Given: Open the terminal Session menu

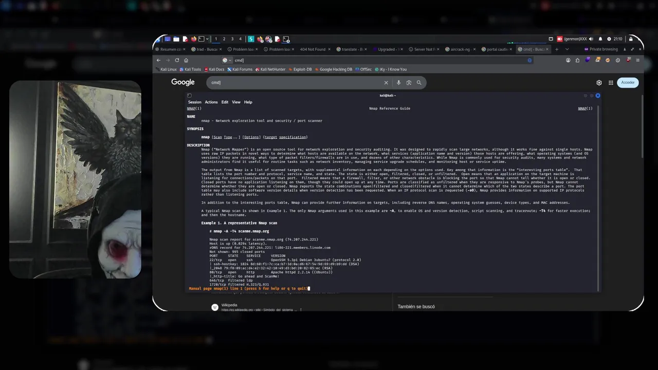Looking at the screenshot, I should pyautogui.click(x=195, y=102).
